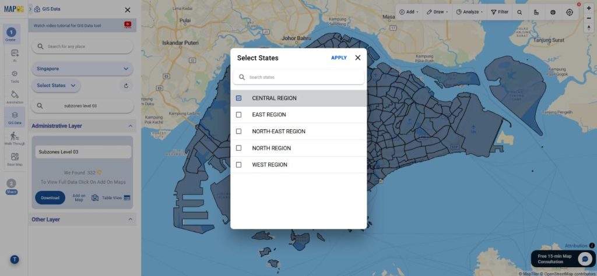Image resolution: width=597 pixels, height=276 pixels.
Task: Click the refresh icon beside Select States
Action: tap(126, 86)
